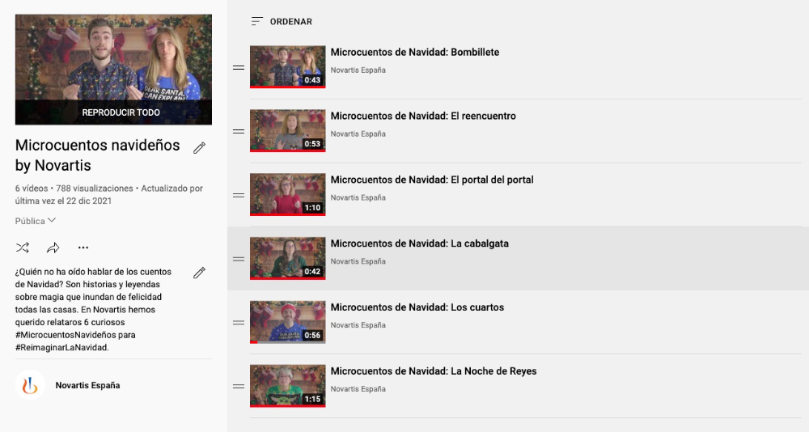Open video titled El portal del portal
This screenshot has width=809, height=432.
tap(432, 180)
